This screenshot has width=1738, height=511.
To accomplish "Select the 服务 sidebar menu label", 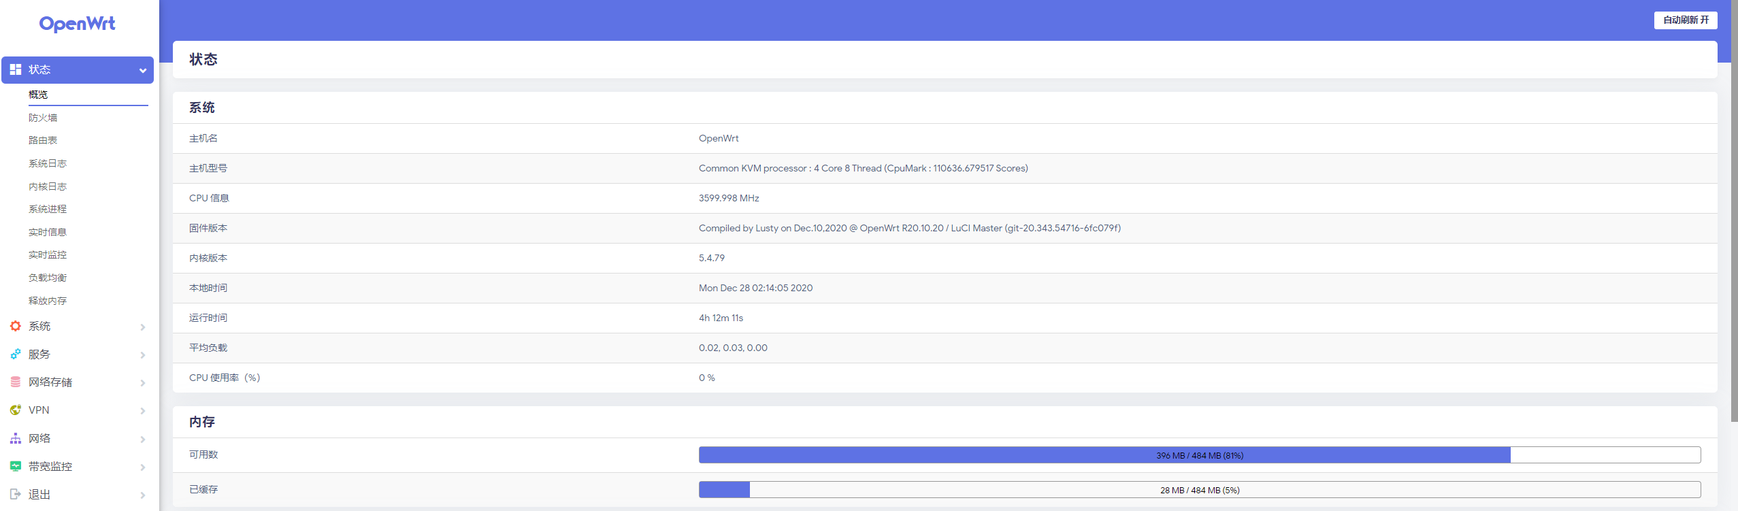I will [39, 354].
